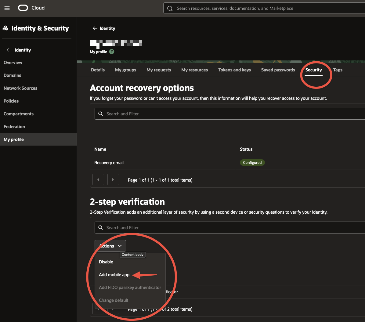Select Change default in the Actions menu

[114, 300]
